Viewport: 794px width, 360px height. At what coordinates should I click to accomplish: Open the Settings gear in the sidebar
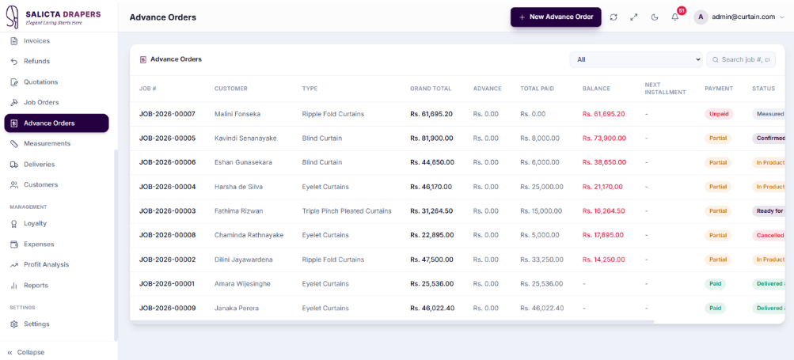(14, 324)
